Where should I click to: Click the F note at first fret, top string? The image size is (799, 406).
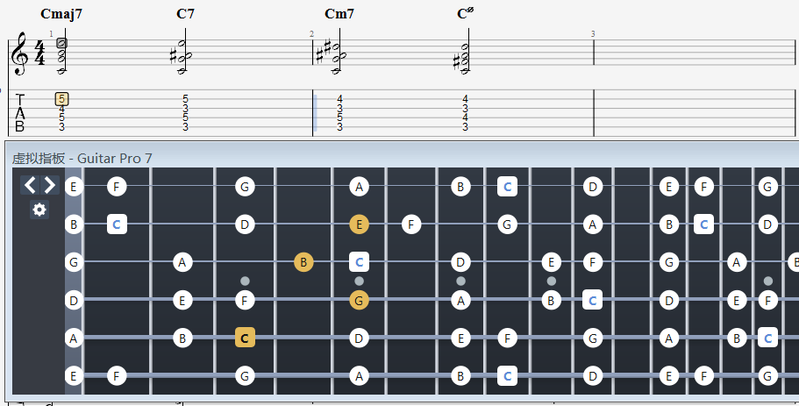[117, 186]
